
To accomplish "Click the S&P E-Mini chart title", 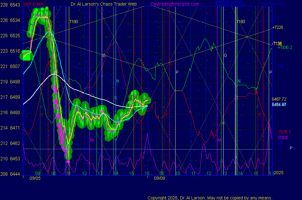I will coord(34,4).
